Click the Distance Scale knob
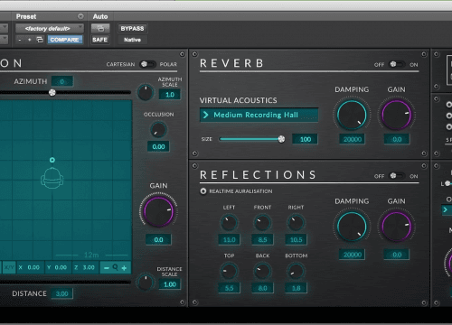This screenshot has height=325, width=452. pyautogui.click(x=146, y=283)
